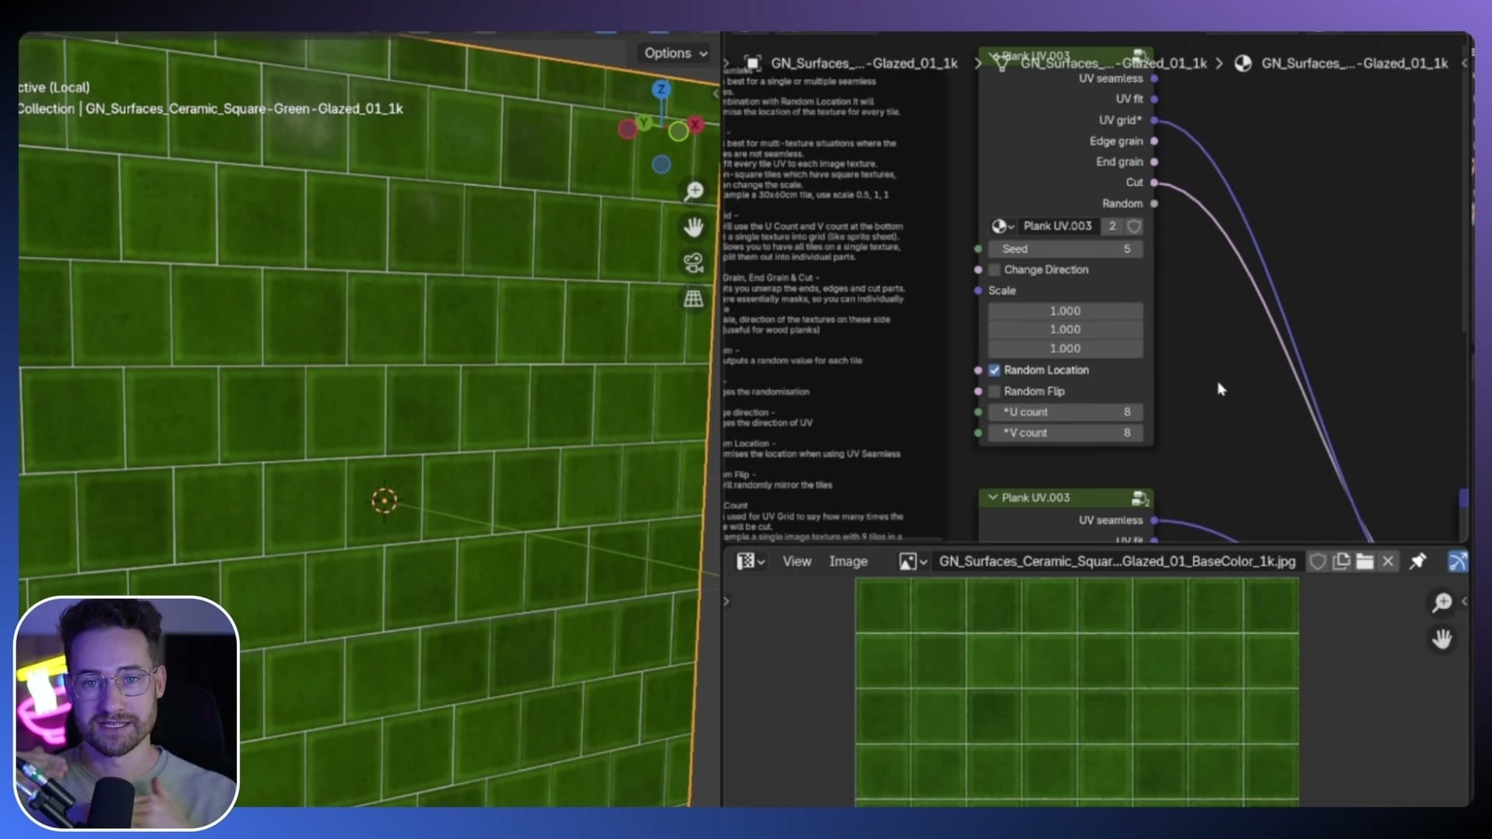Click the user count 2 button
Screen dimensions: 1492x839
coord(1113,226)
